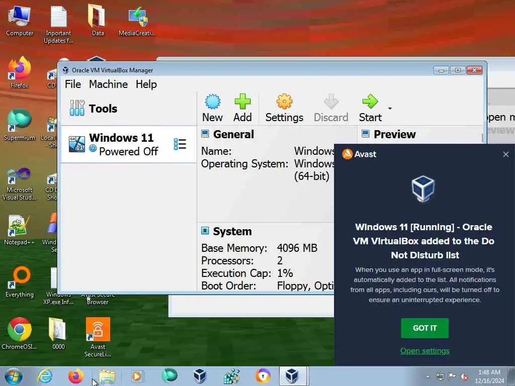The height and width of the screenshot is (386, 515).
Task: Open ChromeOSI desktop icon
Action: coord(20,333)
